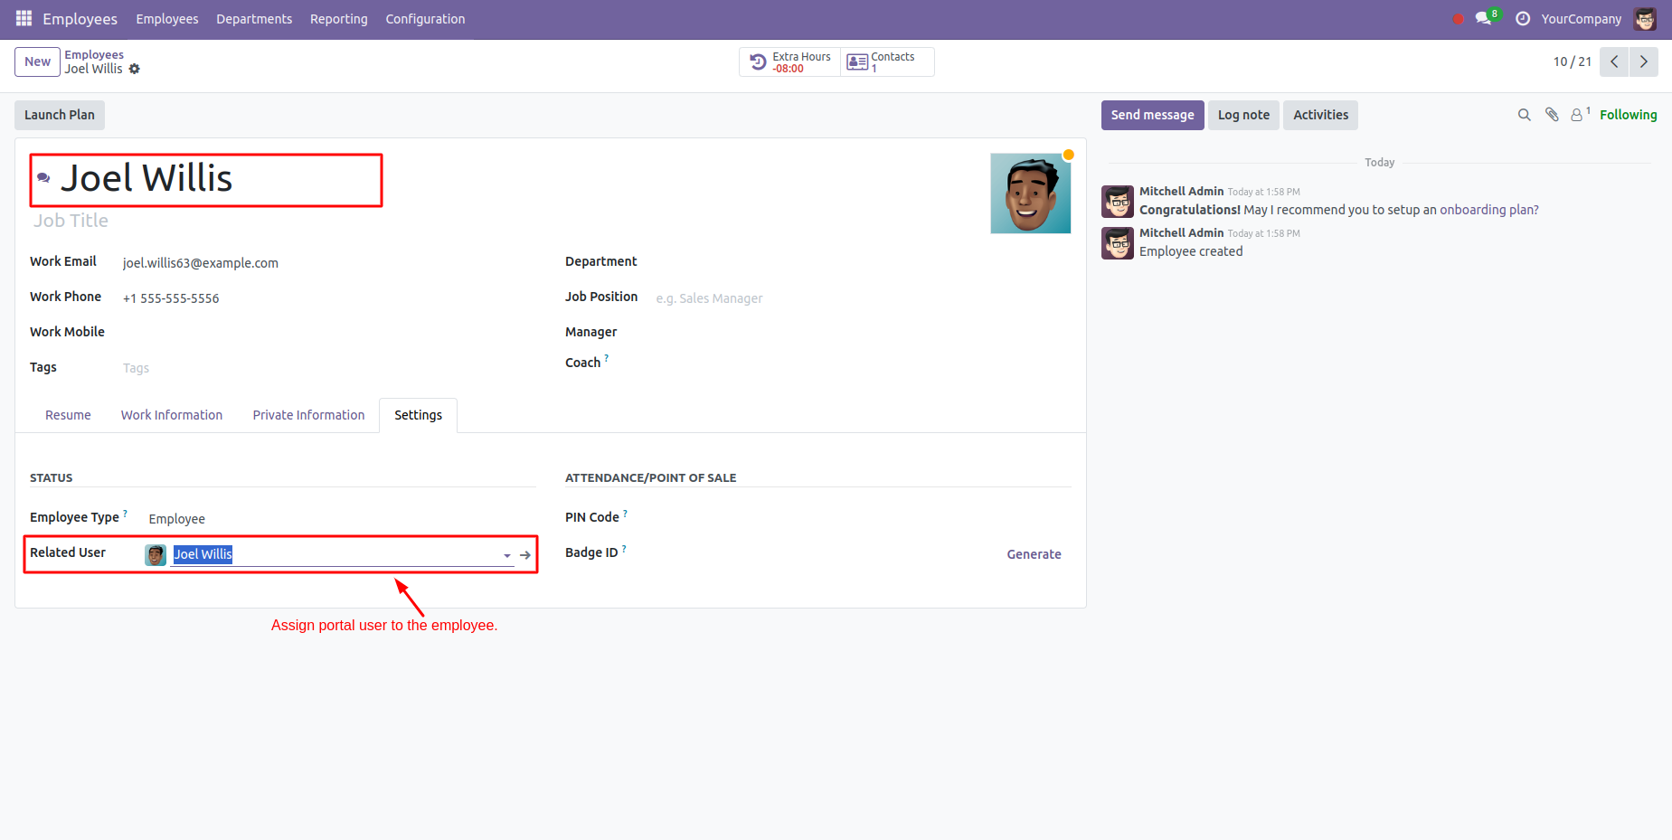The height and width of the screenshot is (840, 1672).
Task: Go to the previous employee record
Action: point(1614,61)
